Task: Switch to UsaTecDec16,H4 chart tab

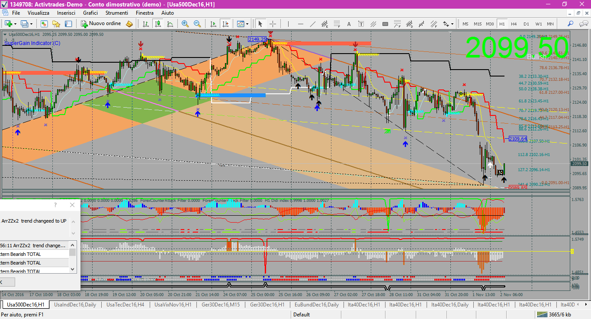Action: click(125, 305)
